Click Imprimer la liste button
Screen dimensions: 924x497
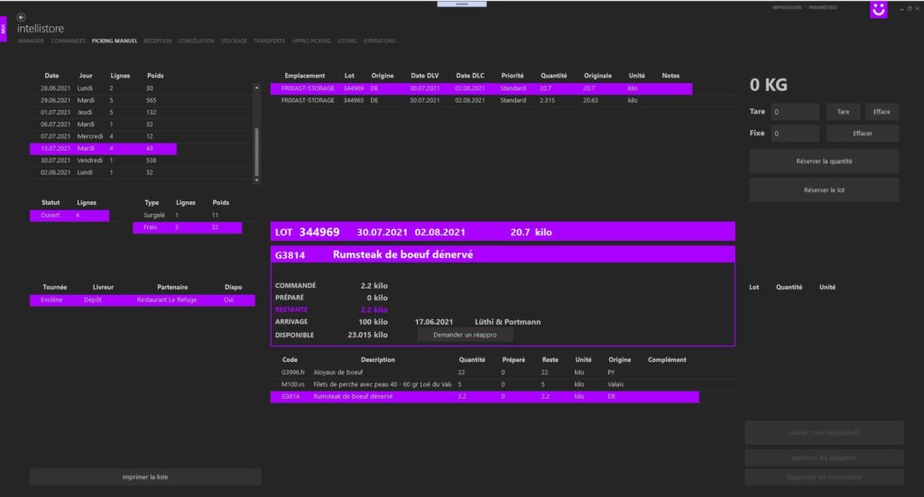click(144, 476)
